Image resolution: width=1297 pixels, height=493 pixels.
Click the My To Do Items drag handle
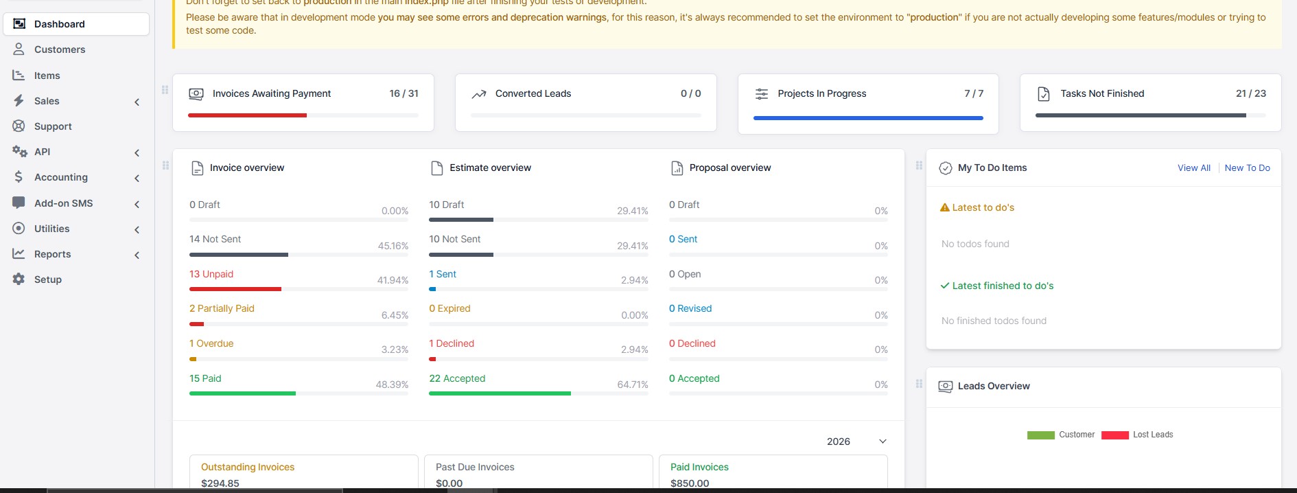click(919, 165)
